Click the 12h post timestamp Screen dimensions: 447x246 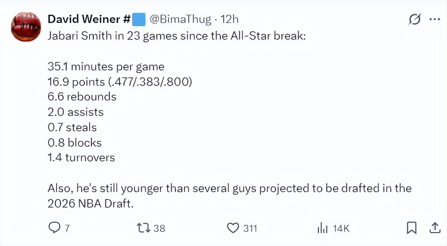[x=230, y=20]
